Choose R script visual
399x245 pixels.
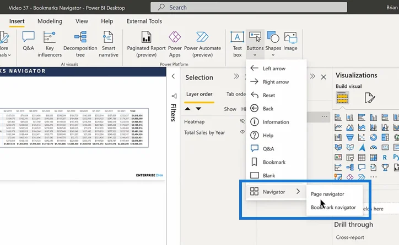[x=385, y=157]
